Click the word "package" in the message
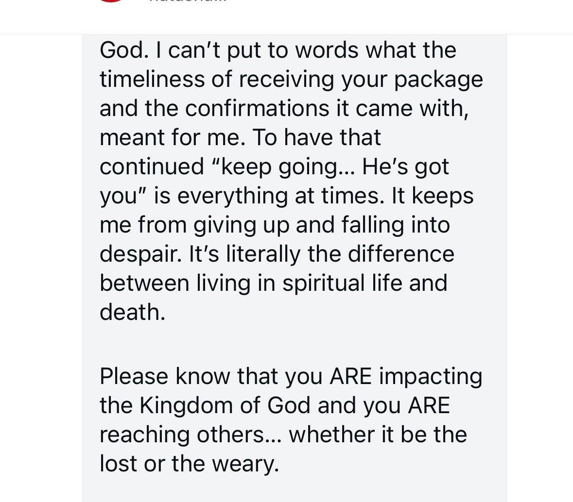573x502 pixels. [438, 80]
